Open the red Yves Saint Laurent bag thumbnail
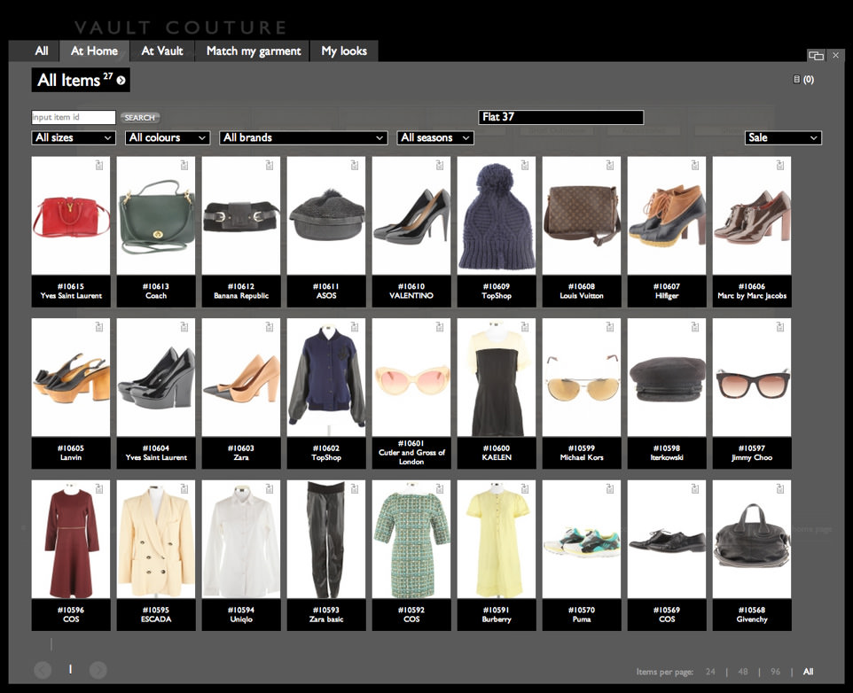 click(x=71, y=215)
